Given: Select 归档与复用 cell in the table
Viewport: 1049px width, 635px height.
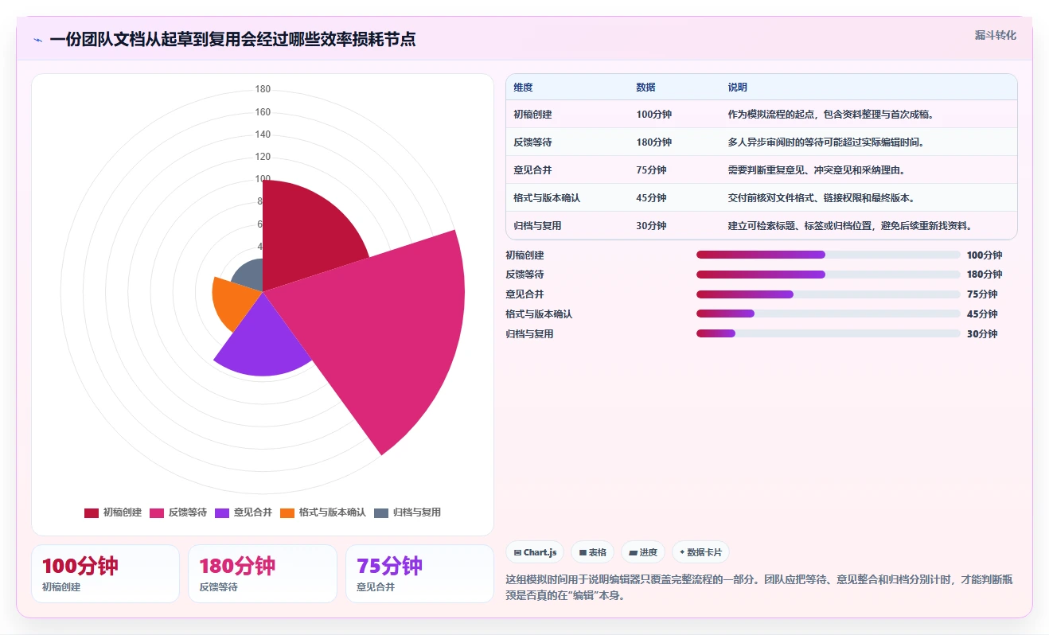Looking at the screenshot, I should [x=537, y=226].
